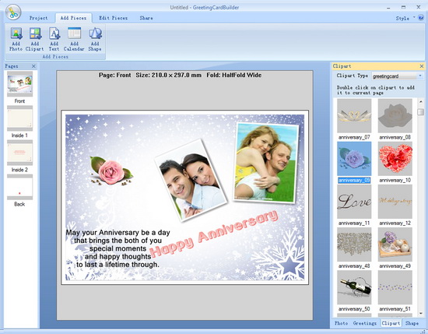
Task: Open the GreetingCardBuilder application orb menu
Action: click(12, 12)
